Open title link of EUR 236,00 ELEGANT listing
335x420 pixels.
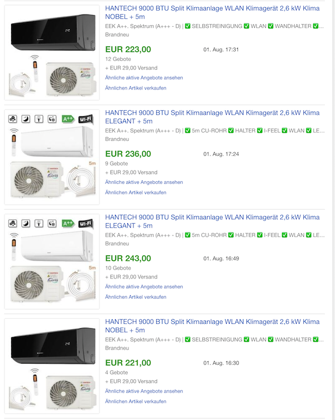tap(212, 117)
